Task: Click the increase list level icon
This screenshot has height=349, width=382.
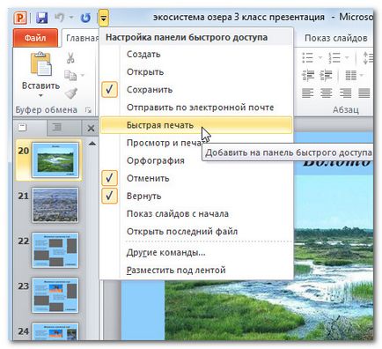Action: pos(326,76)
